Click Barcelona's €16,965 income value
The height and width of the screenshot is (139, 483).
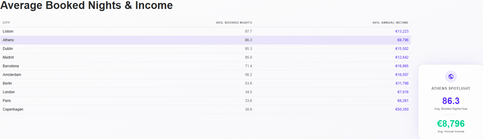click(x=402, y=66)
